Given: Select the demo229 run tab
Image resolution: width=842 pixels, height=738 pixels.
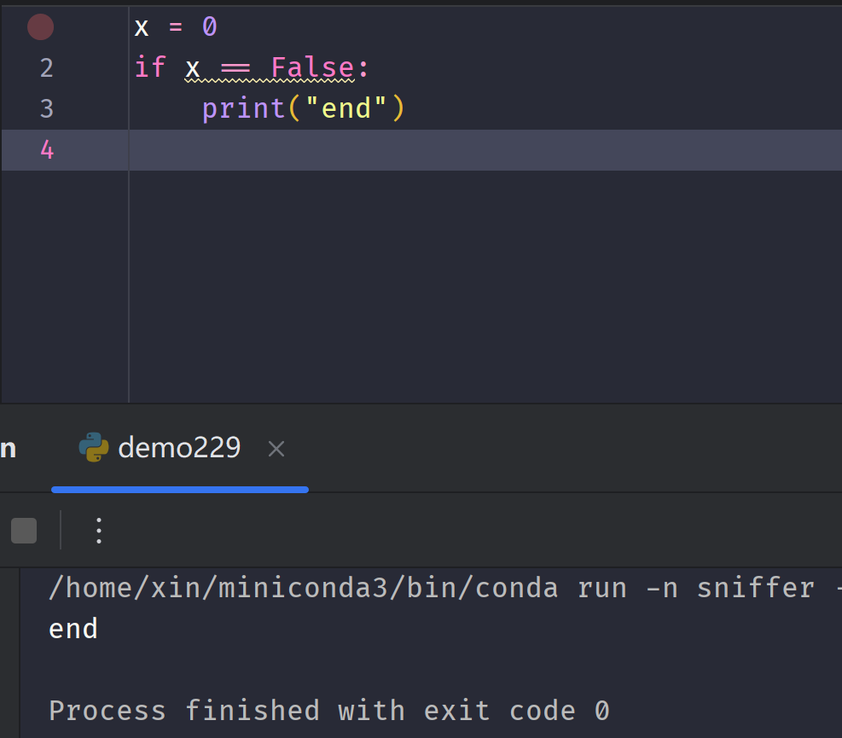Looking at the screenshot, I should 179,447.
